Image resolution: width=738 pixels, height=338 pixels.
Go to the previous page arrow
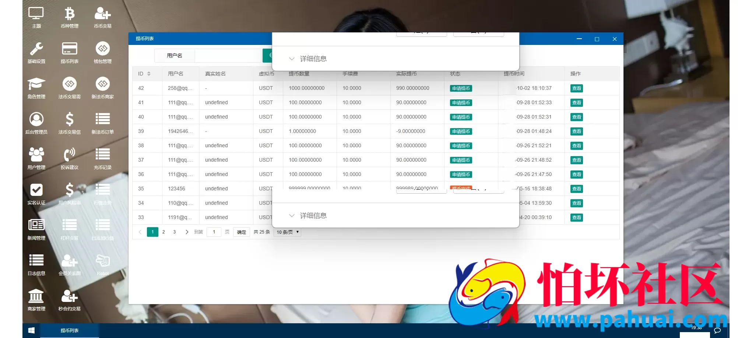pos(140,232)
